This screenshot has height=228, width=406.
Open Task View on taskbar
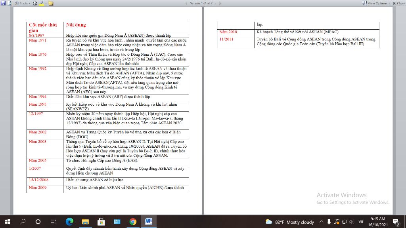(x=53, y=222)
